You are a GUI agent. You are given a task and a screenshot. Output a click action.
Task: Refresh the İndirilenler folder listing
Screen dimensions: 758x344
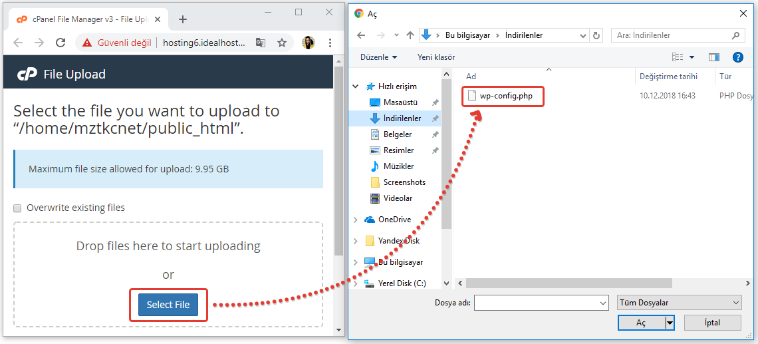click(x=596, y=35)
